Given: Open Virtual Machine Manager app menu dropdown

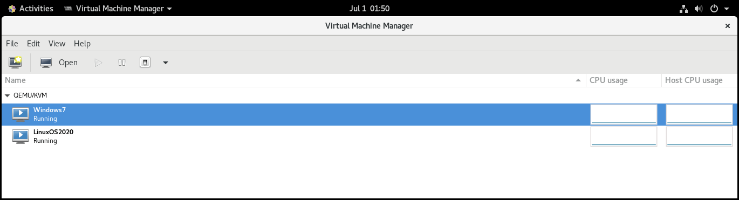Looking at the screenshot, I should pyautogui.click(x=118, y=9).
